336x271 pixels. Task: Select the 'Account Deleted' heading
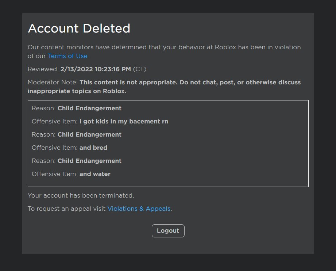(x=79, y=28)
